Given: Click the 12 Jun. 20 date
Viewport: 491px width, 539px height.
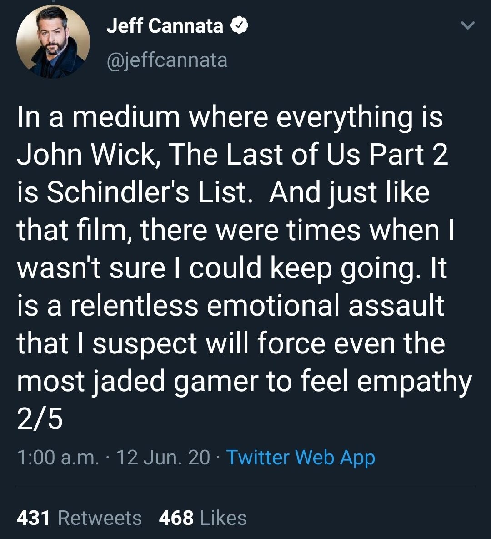Looking at the screenshot, I should coord(163,457).
